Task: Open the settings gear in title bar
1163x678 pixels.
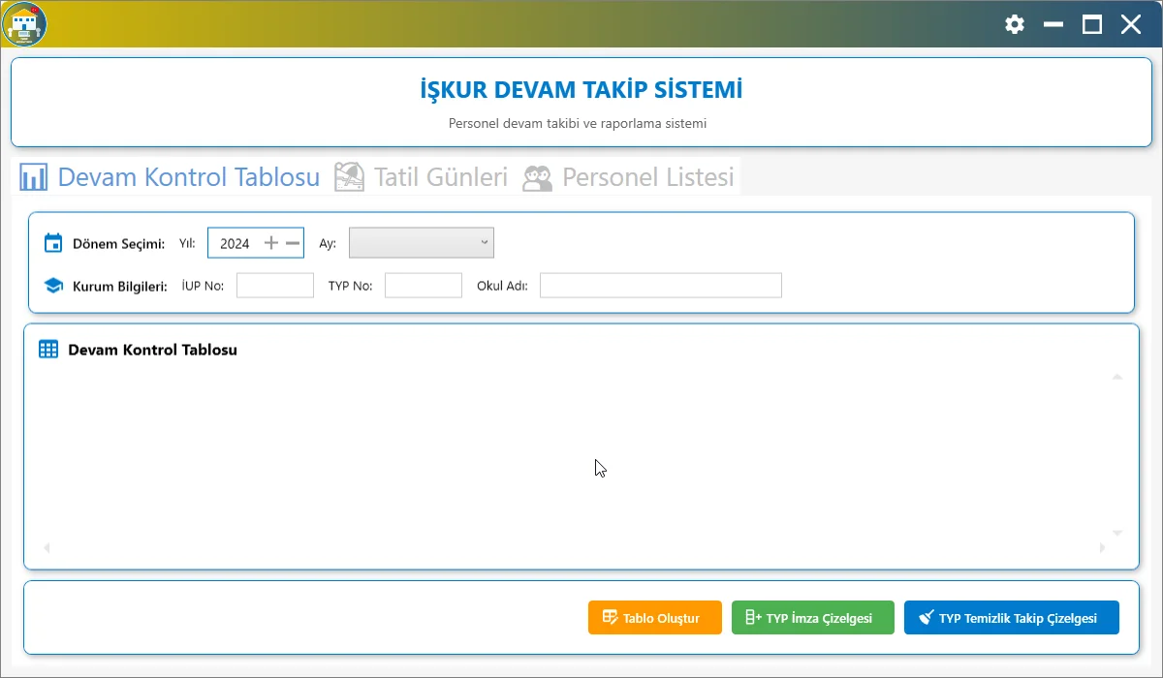Action: pos(1015,24)
